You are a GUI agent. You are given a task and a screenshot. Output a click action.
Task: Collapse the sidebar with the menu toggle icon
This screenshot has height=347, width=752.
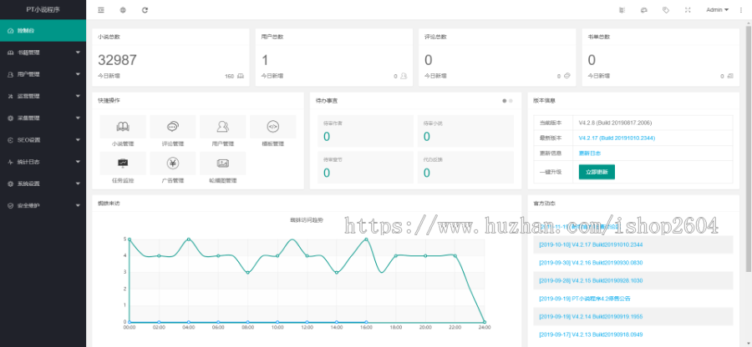[101, 10]
